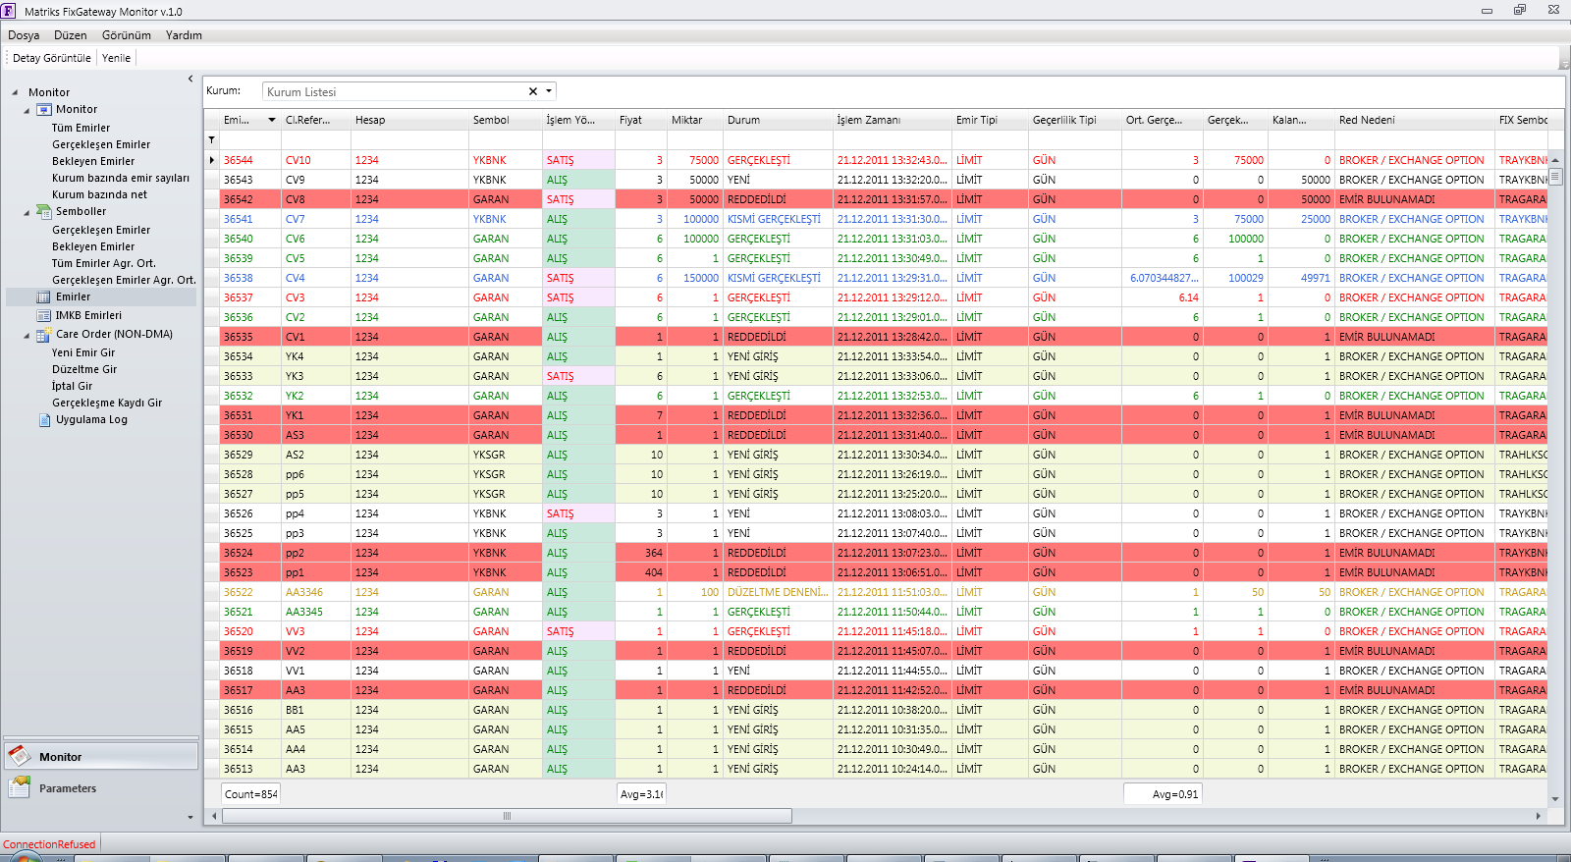Image resolution: width=1571 pixels, height=862 pixels.
Task: Collapse the root Monitor tree node
Action: pyautogui.click(x=15, y=92)
